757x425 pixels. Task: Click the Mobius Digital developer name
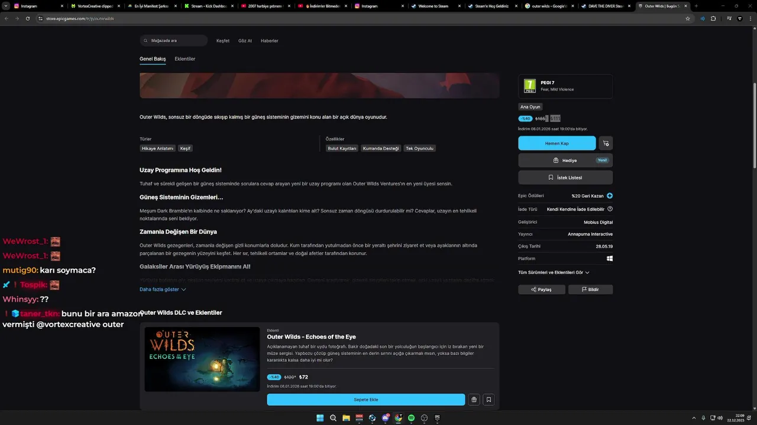[599, 223]
